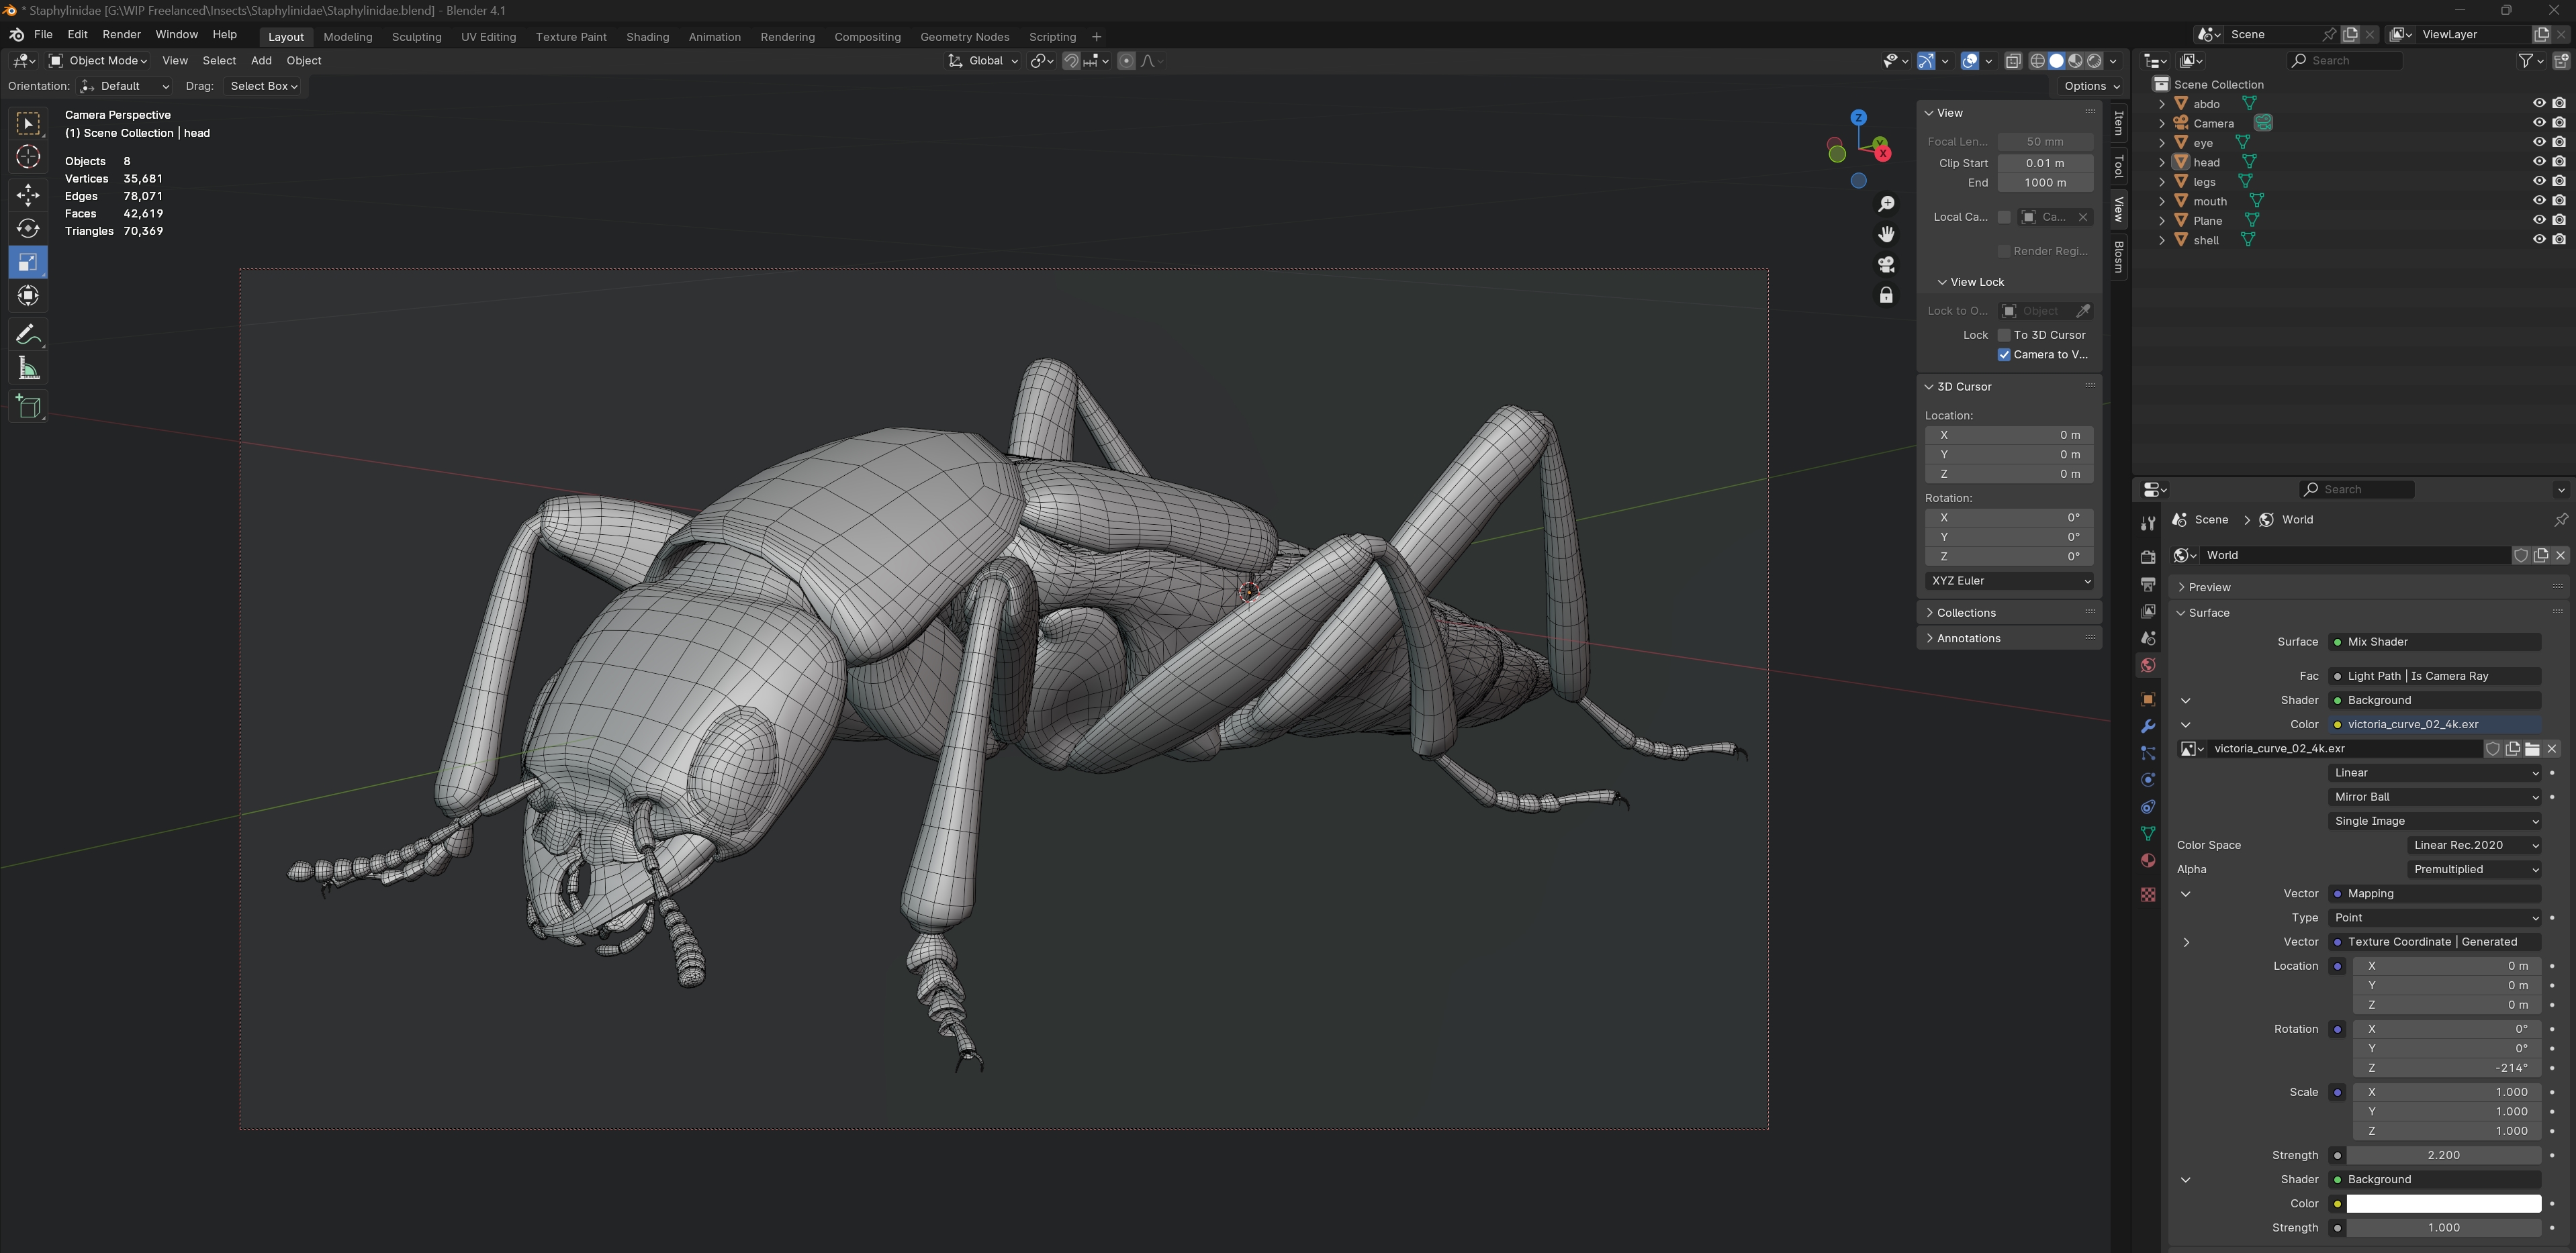Expand the Collections panel

click(x=1966, y=613)
